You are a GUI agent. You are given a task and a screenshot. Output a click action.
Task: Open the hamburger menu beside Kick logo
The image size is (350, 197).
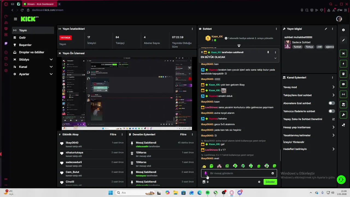15,19
